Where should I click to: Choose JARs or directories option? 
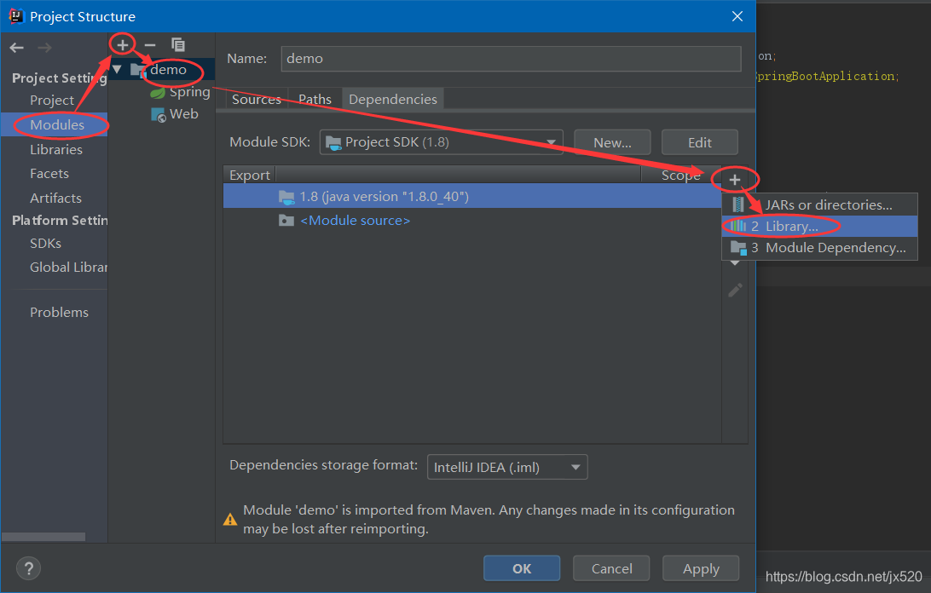pos(819,204)
